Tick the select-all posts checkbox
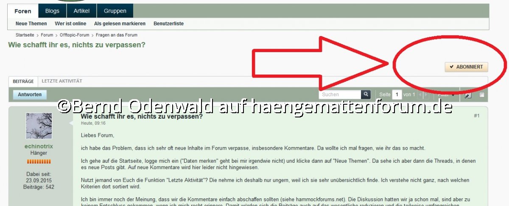 [482, 95]
